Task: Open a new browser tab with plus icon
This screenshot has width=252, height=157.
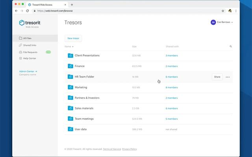Action: (72, 4)
